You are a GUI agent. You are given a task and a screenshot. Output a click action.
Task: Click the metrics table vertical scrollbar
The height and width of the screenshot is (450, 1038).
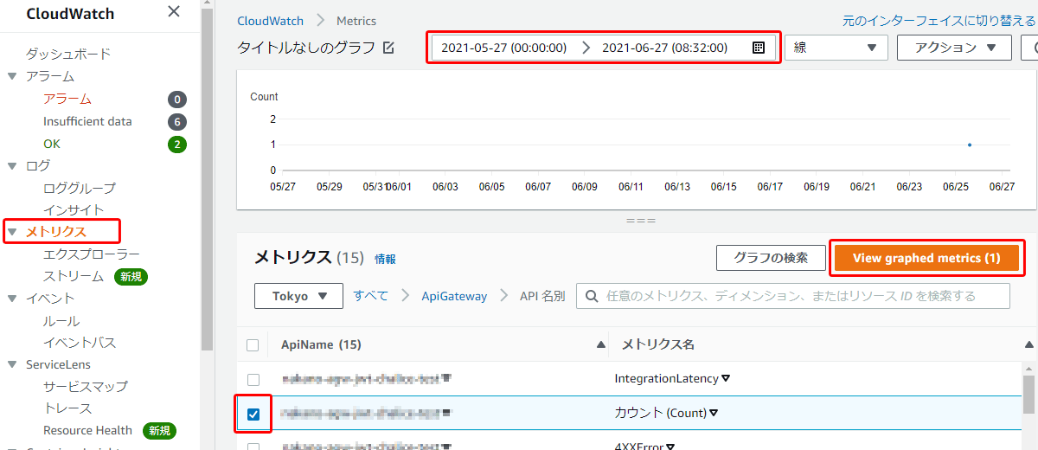[1029, 395]
